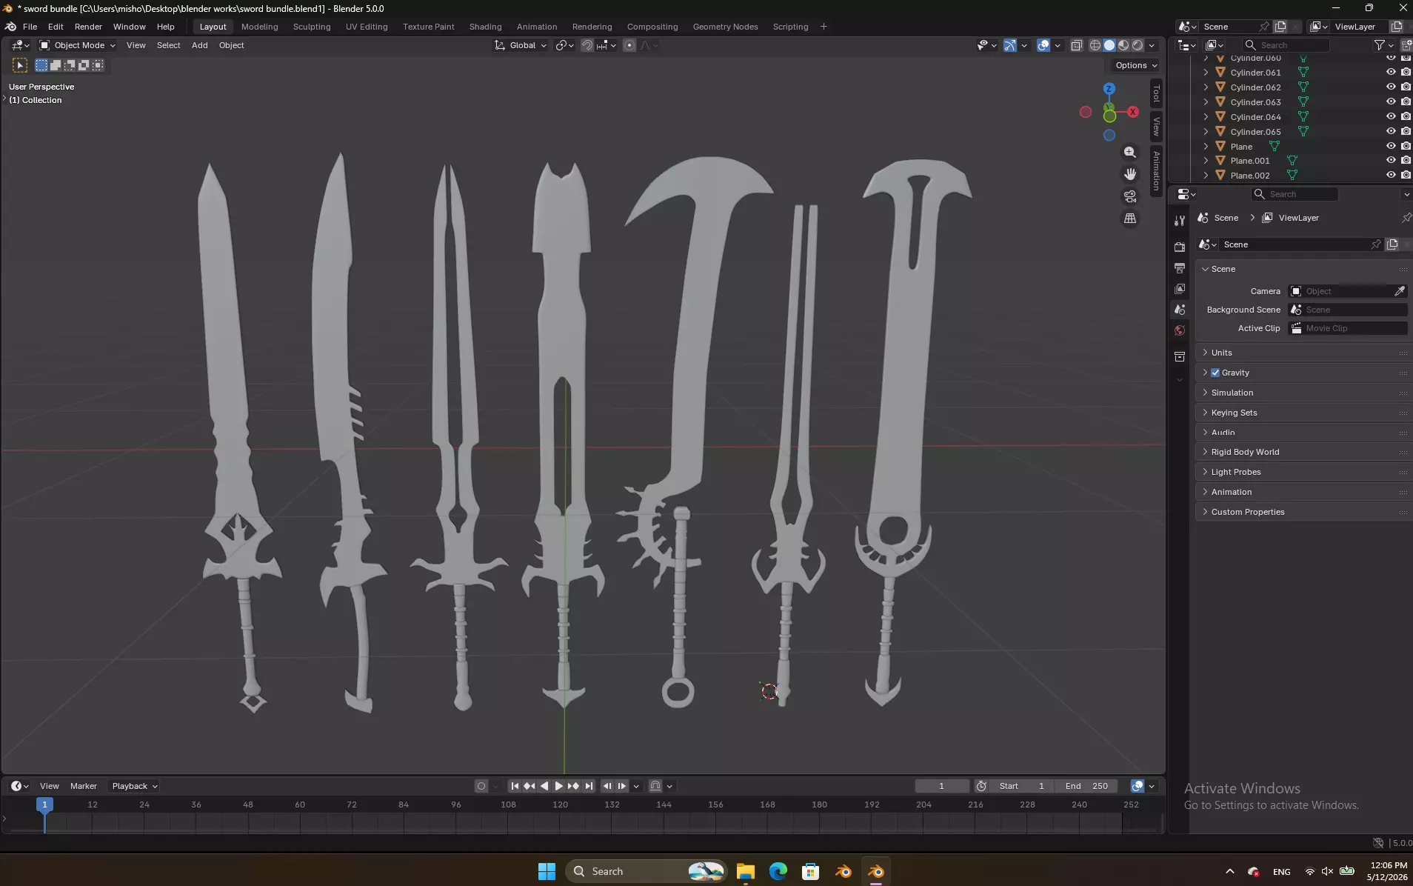The width and height of the screenshot is (1413, 886).
Task: Click the X axis on the navigation gizmo
Action: [1133, 112]
